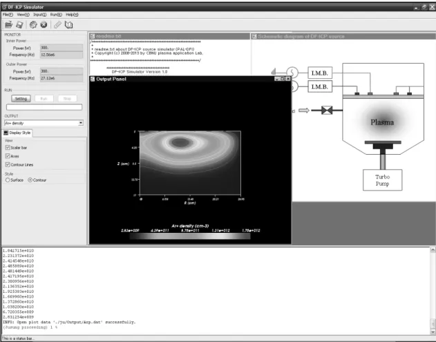
Task: Click the 'INFO: Open plot data' log line
Action: (69, 322)
